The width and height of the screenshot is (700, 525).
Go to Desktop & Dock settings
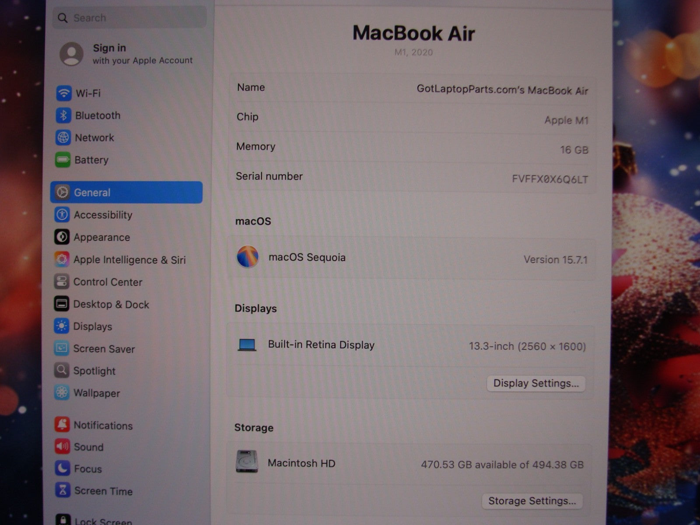pyautogui.click(x=111, y=304)
